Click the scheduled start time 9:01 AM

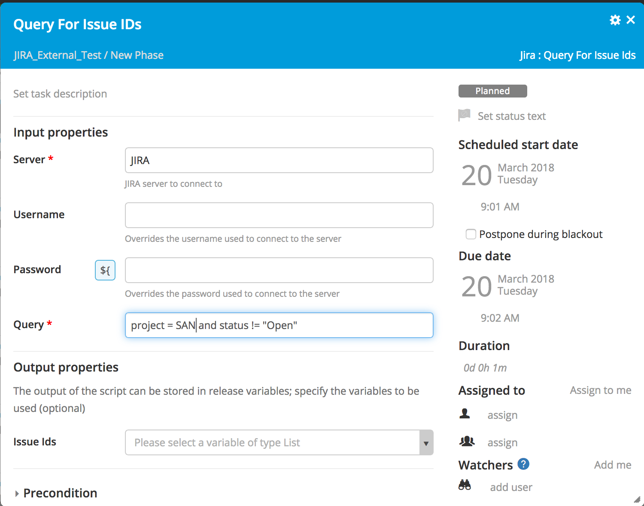click(x=500, y=207)
